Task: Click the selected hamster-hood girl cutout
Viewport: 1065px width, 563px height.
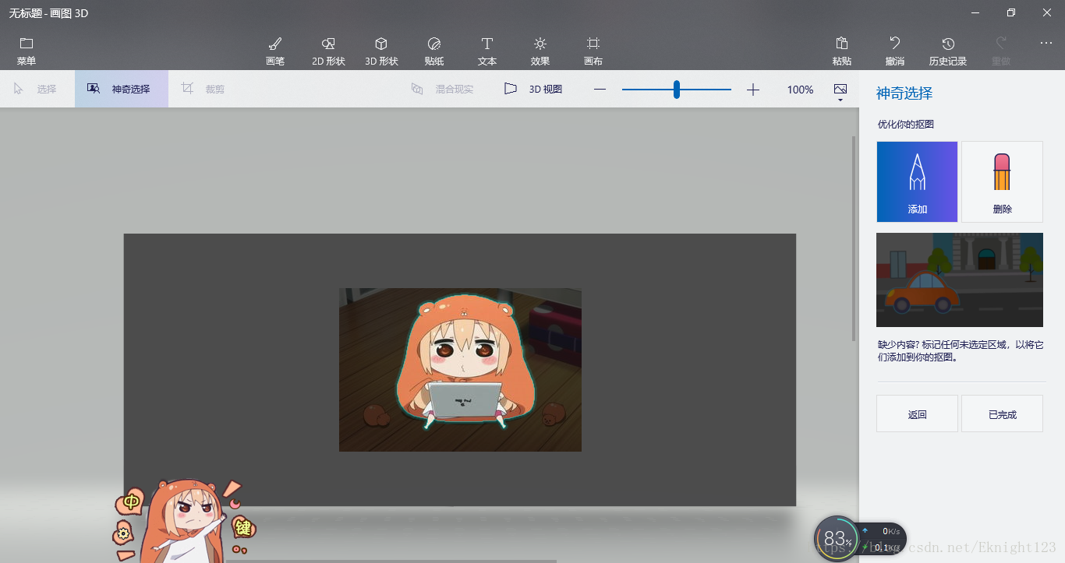Action: (464, 363)
